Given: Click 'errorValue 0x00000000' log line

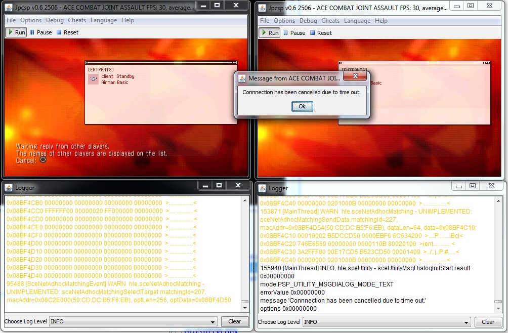Looking at the screenshot, I should click(292, 292).
